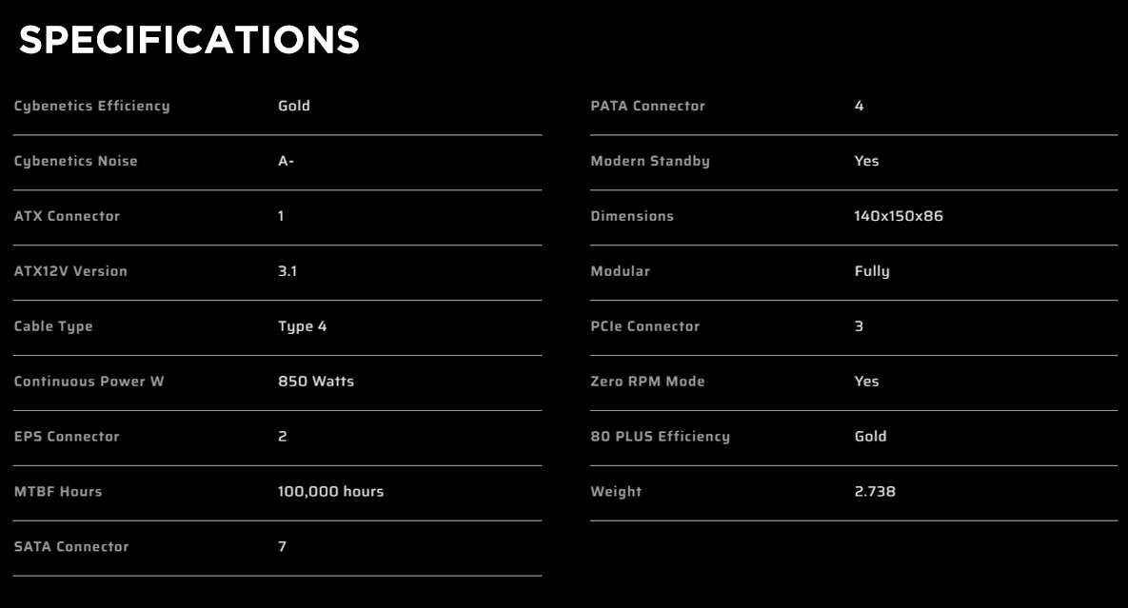The height and width of the screenshot is (608, 1128).
Task: Click the PCIe Connector label
Action: pos(644,326)
